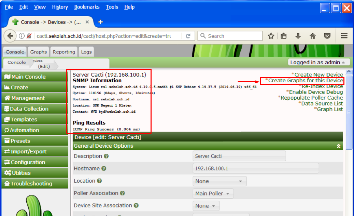354x216 pixels.
Task: Open the Logged in as admin menu
Action: pyautogui.click(x=319, y=62)
